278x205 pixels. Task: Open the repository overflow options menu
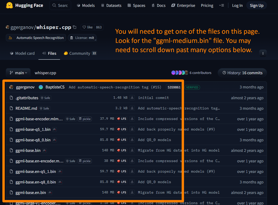click(x=263, y=53)
